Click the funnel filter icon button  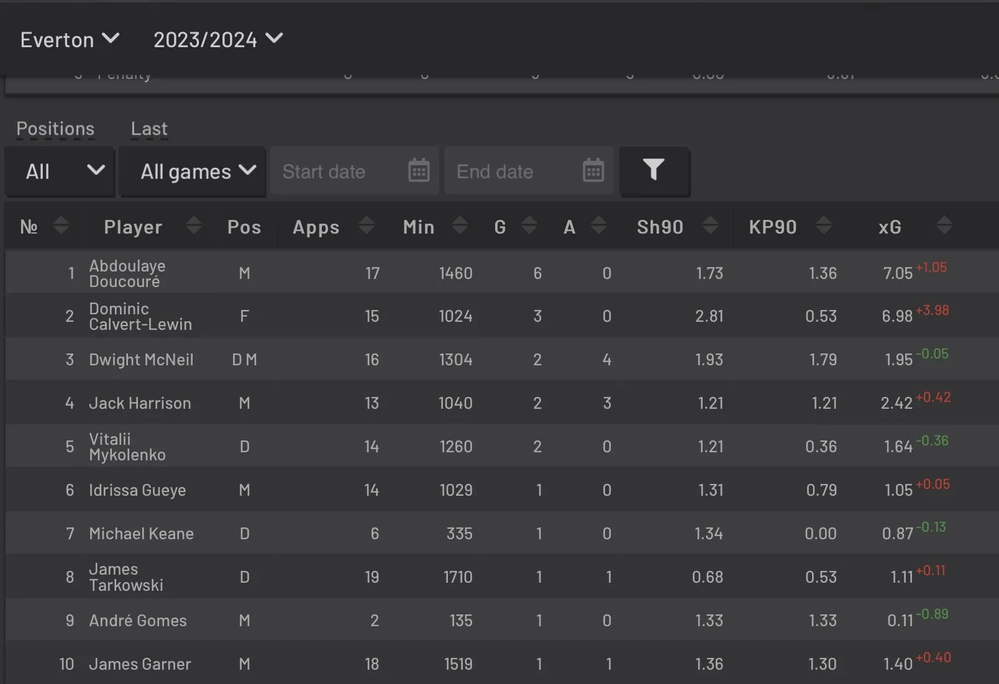click(x=654, y=171)
